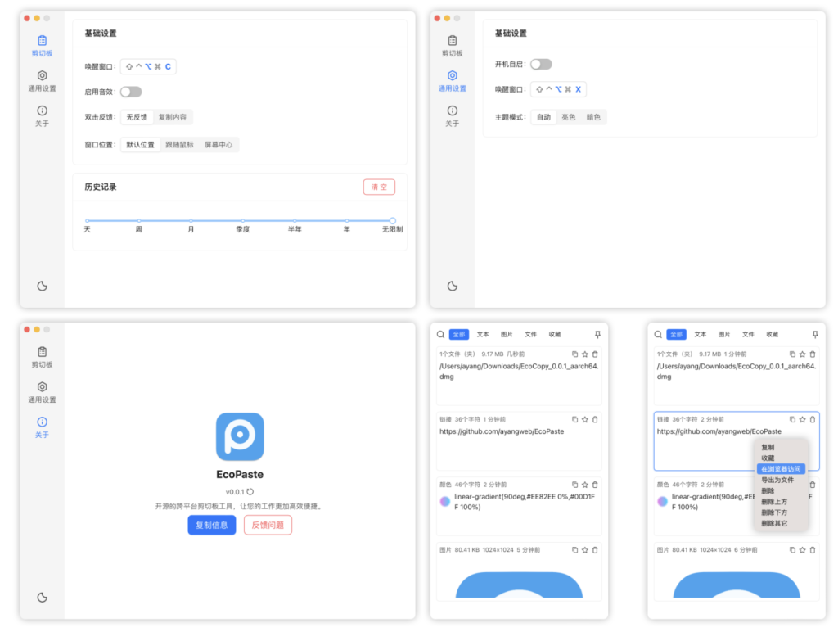Set the history slider to 季度

pyautogui.click(x=242, y=219)
